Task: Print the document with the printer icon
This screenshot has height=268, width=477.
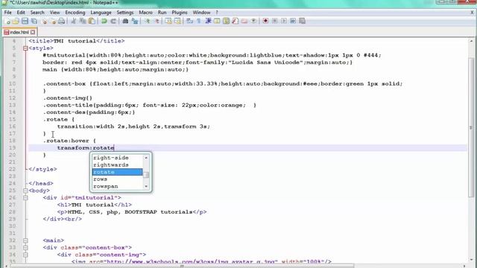Action: point(61,21)
